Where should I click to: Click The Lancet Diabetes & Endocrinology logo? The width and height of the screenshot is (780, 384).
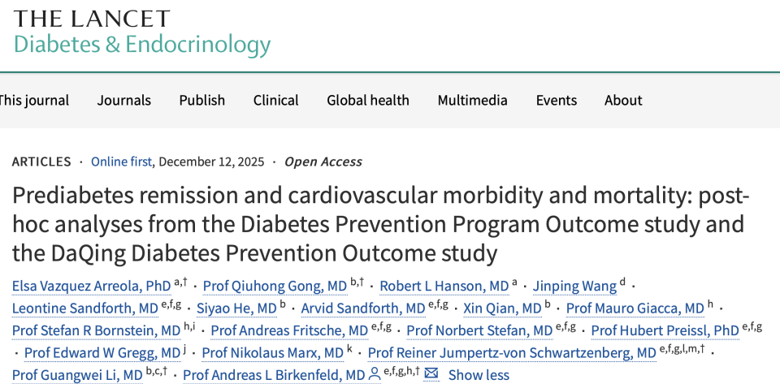pyautogui.click(x=141, y=32)
